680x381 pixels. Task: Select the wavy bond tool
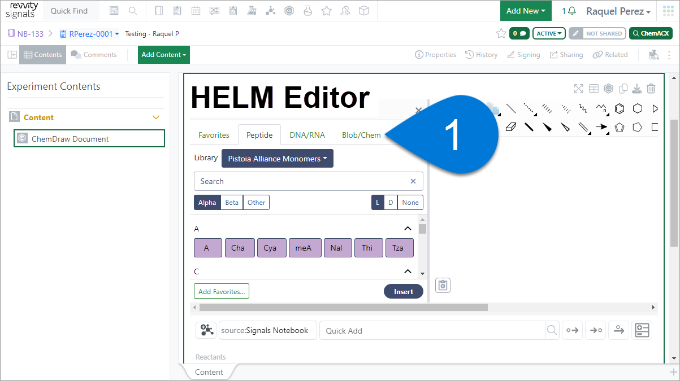point(583,108)
